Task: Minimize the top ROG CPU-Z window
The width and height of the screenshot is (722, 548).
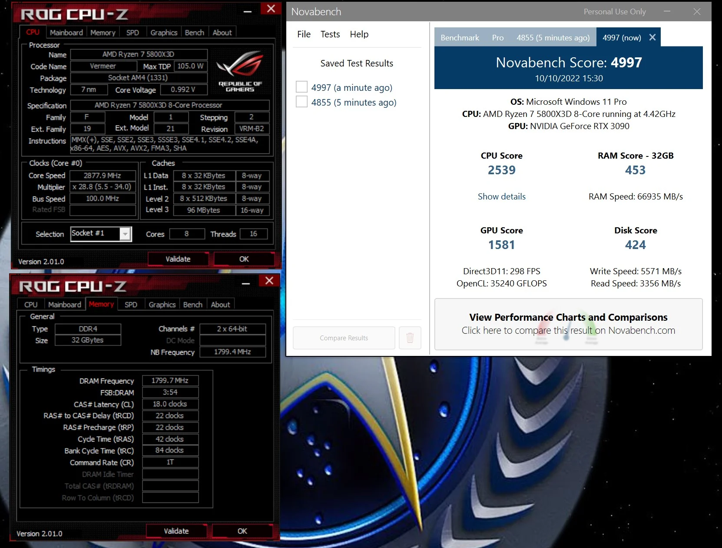Action: point(248,11)
